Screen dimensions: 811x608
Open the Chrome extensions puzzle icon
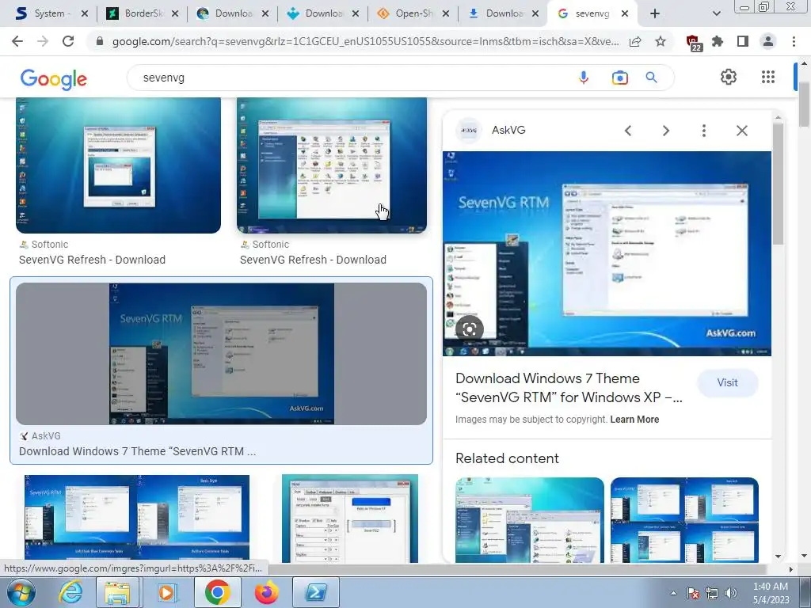pyautogui.click(x=718, y=41)
